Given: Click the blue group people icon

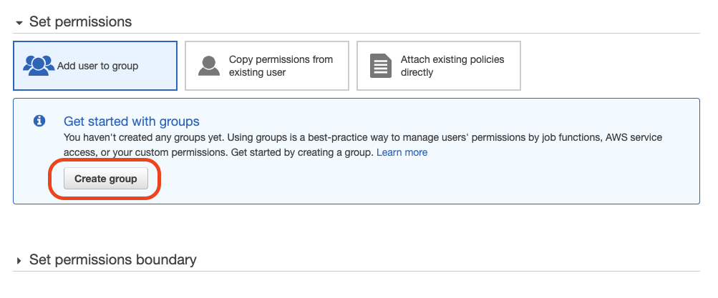Looking at the screenshot, I should pyautogui.click(x=39, y=66).
